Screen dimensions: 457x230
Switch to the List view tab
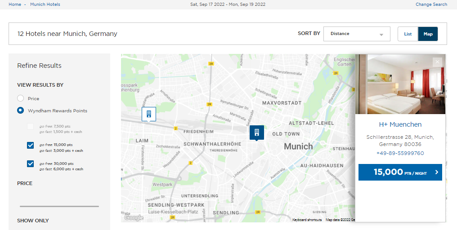(x=408, y=34)
